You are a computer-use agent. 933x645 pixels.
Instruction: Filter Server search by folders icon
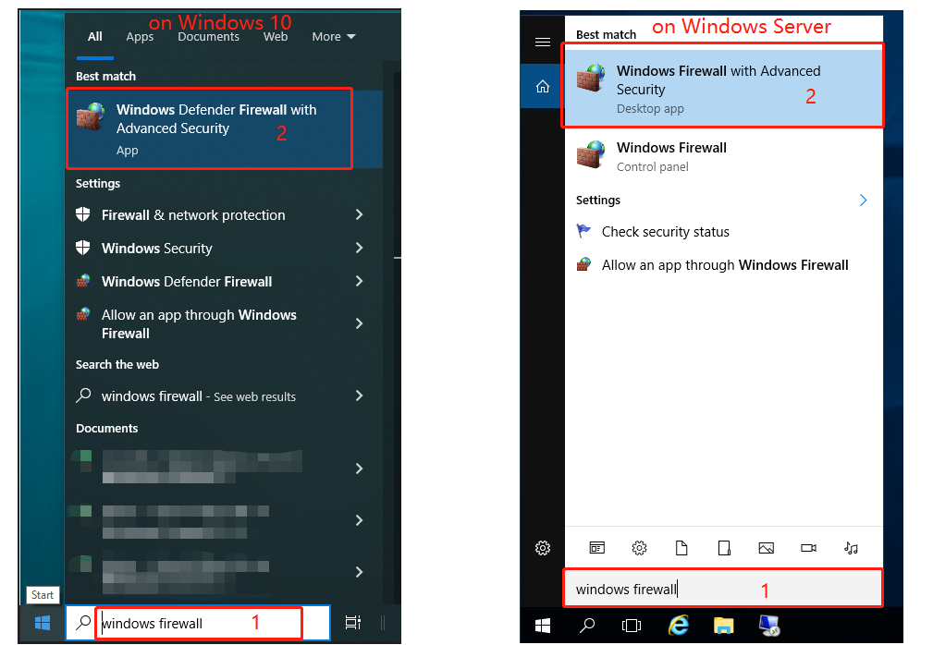[x=724, y=548]
